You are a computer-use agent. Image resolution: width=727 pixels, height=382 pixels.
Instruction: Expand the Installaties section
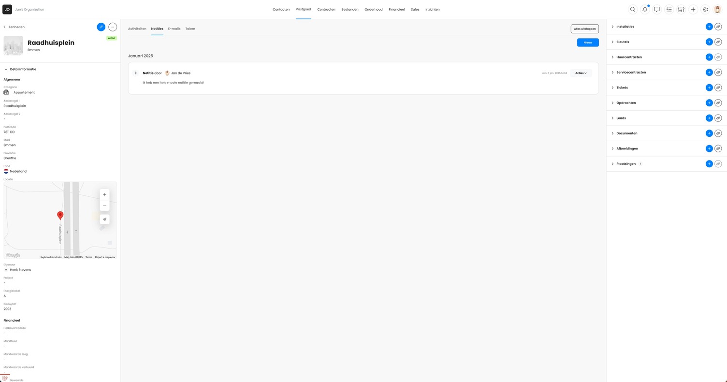[612, 27]
